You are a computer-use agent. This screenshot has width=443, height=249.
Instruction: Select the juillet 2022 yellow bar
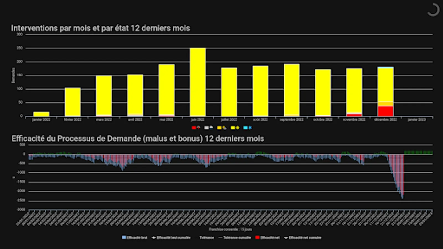[229, 92]
